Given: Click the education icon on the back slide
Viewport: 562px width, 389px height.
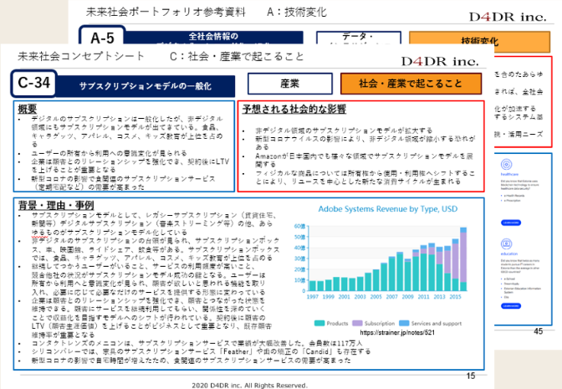Looking at the screenshot, I should [x=506, y=244].
